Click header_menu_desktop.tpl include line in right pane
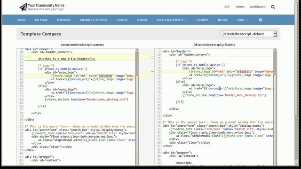The image size is (301, 169). pos(224,95)
